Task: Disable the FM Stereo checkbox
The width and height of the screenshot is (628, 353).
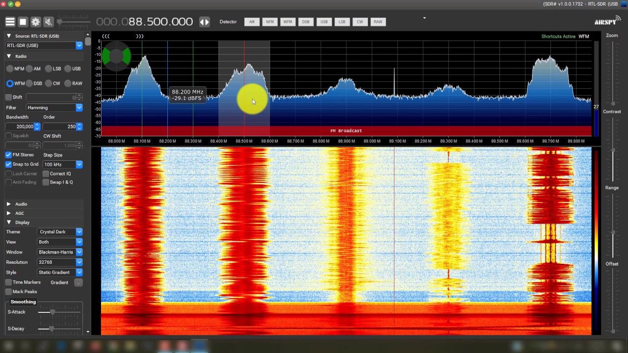Action: coord(8,154)
